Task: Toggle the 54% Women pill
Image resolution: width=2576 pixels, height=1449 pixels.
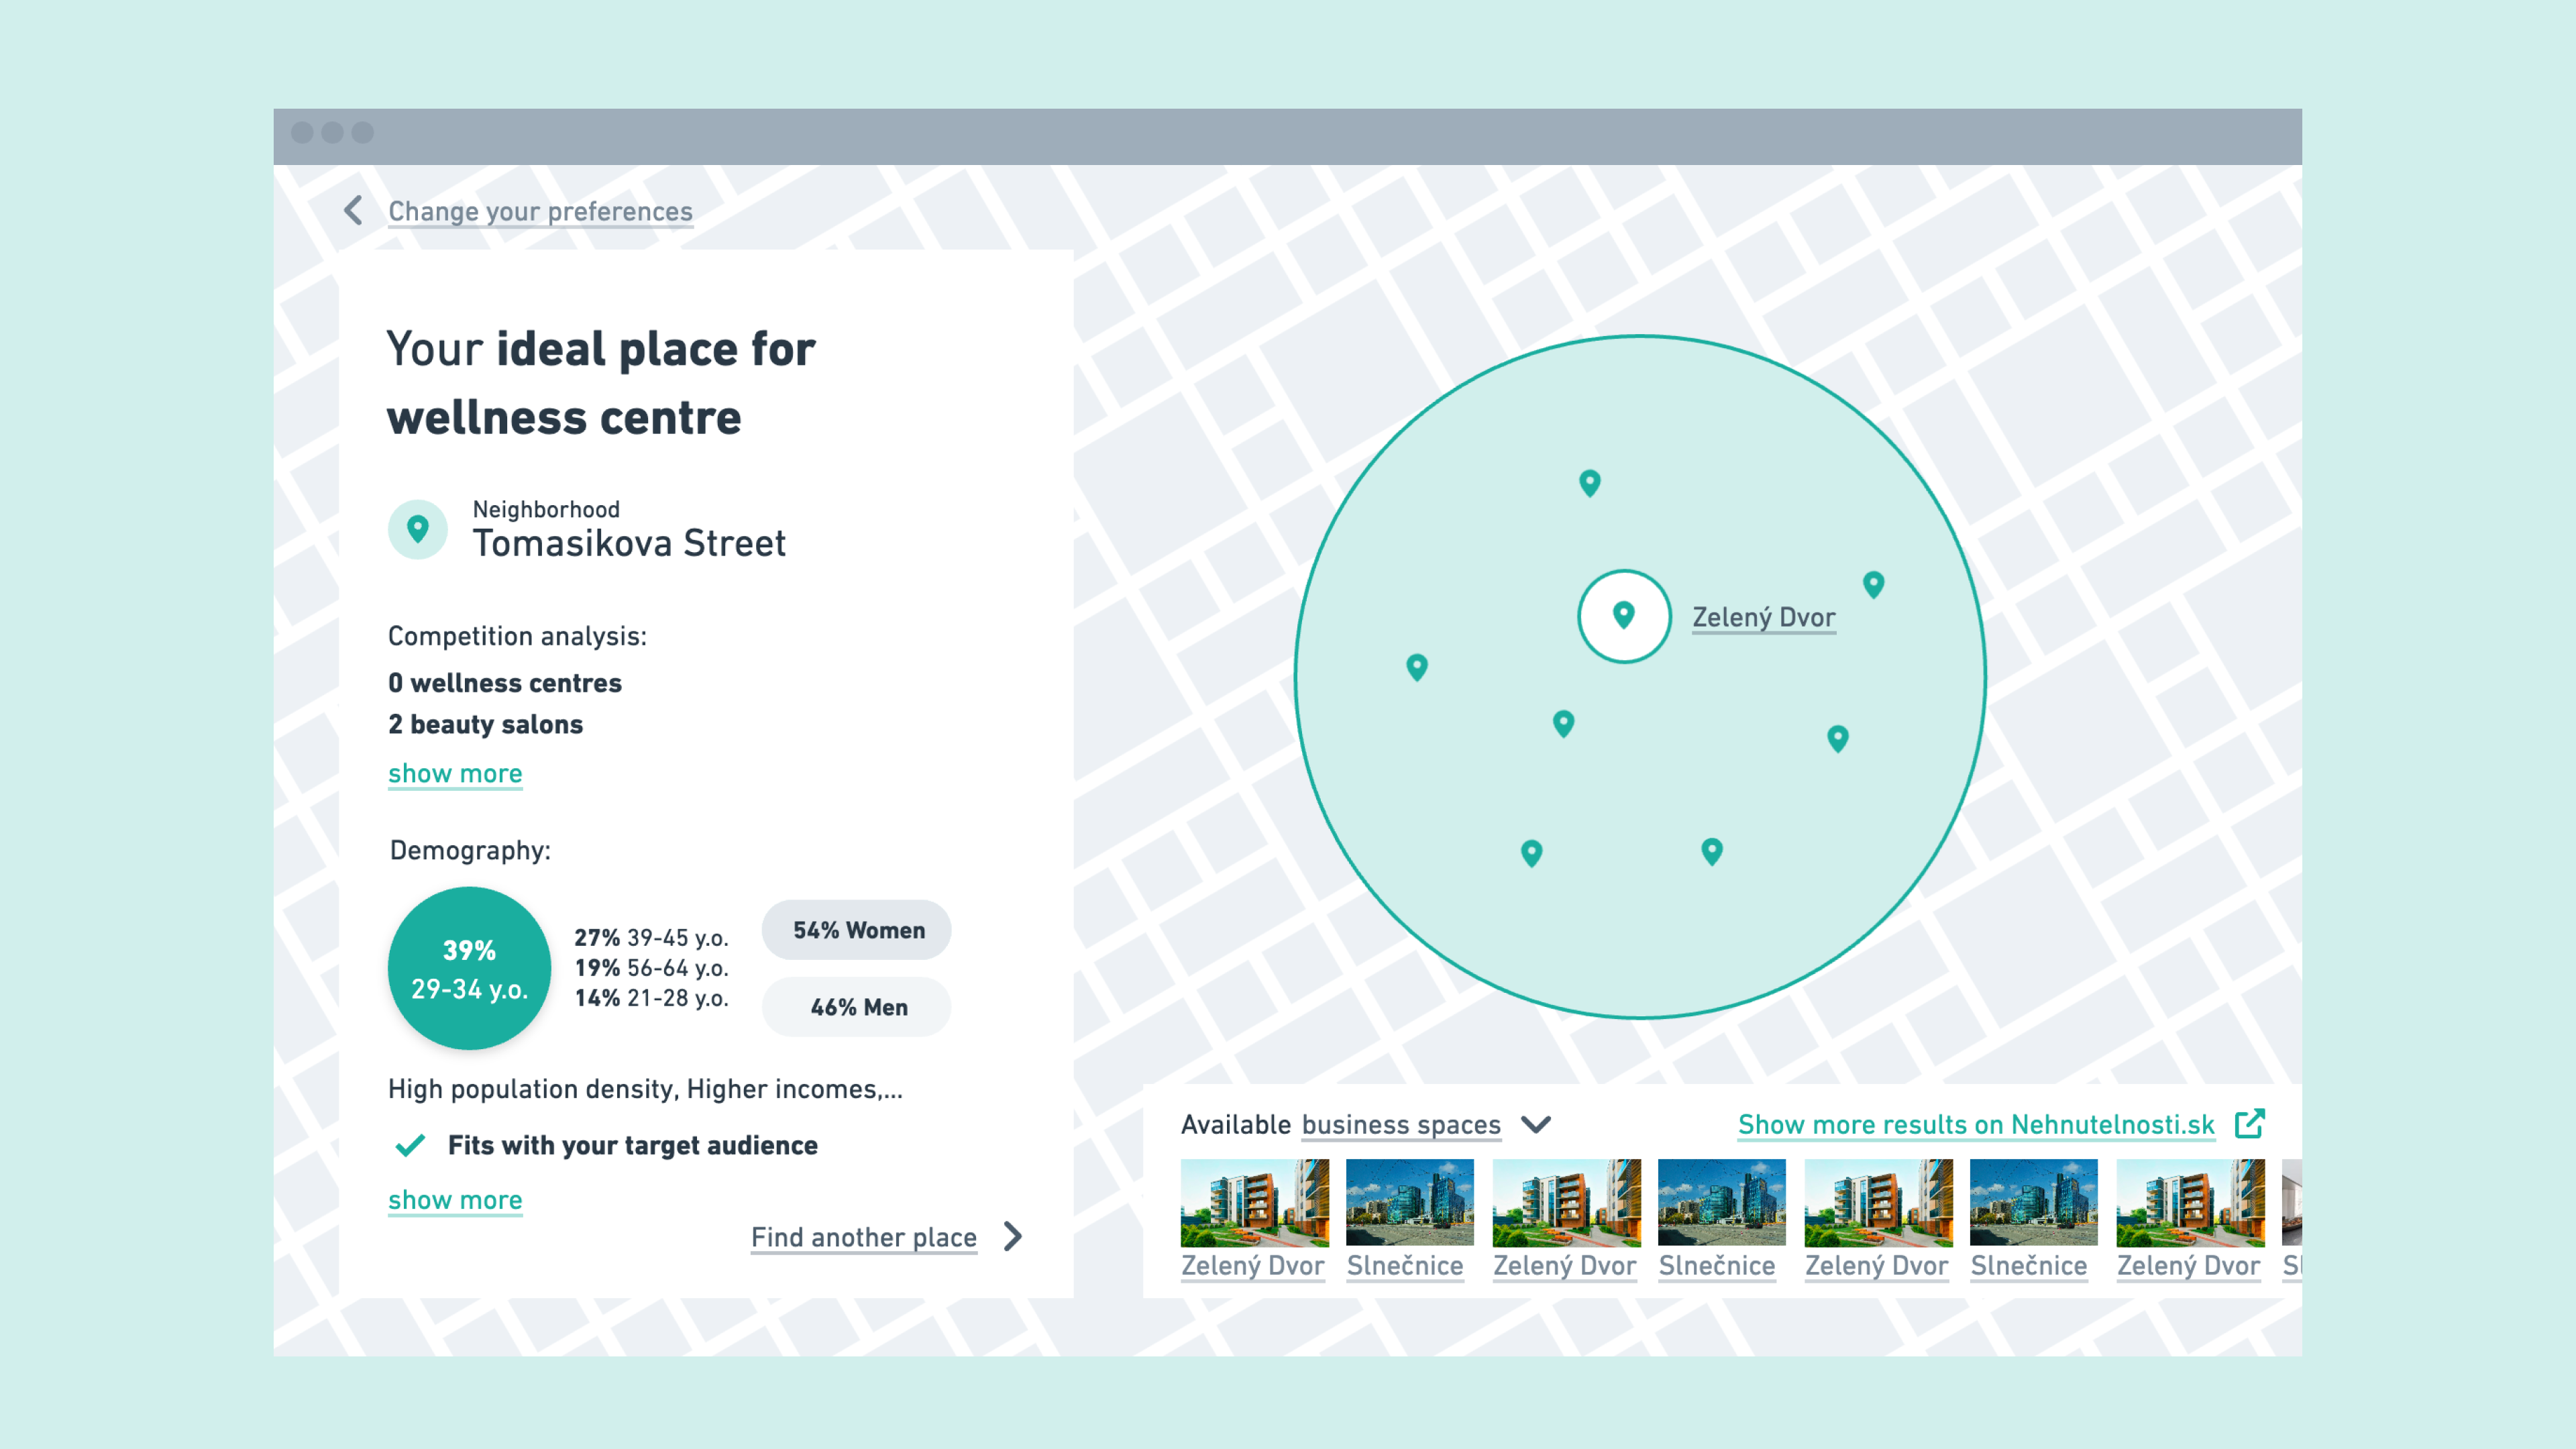Action: [857, 930]
